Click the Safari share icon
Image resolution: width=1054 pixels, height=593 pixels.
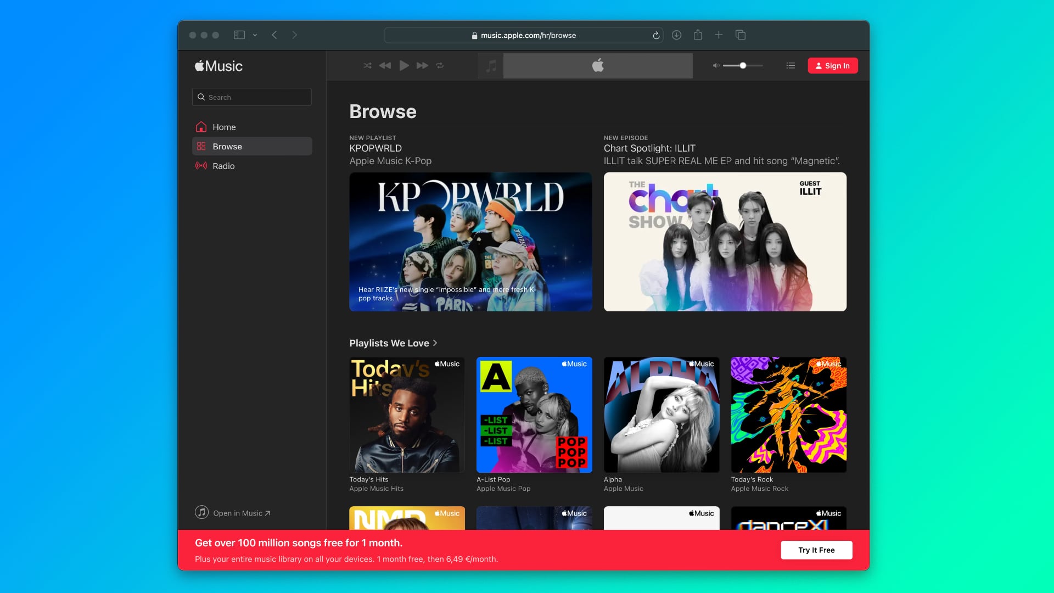point(698,35)
